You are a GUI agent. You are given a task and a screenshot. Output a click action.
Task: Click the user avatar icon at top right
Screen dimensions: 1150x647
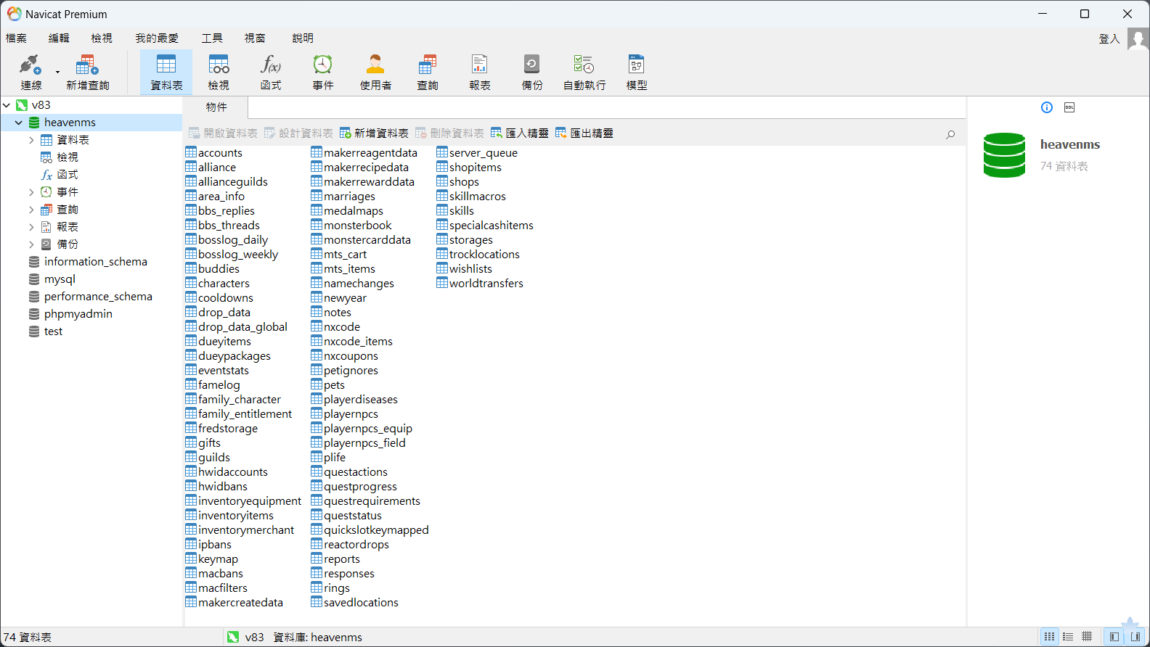[x=1138, y=39]
